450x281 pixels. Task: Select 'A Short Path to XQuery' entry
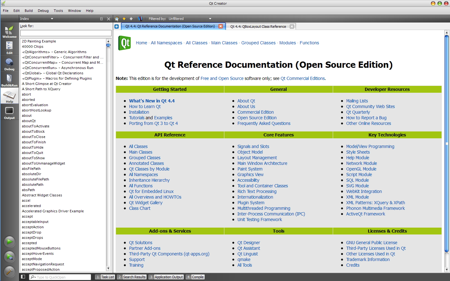click(x=41, y=89)
